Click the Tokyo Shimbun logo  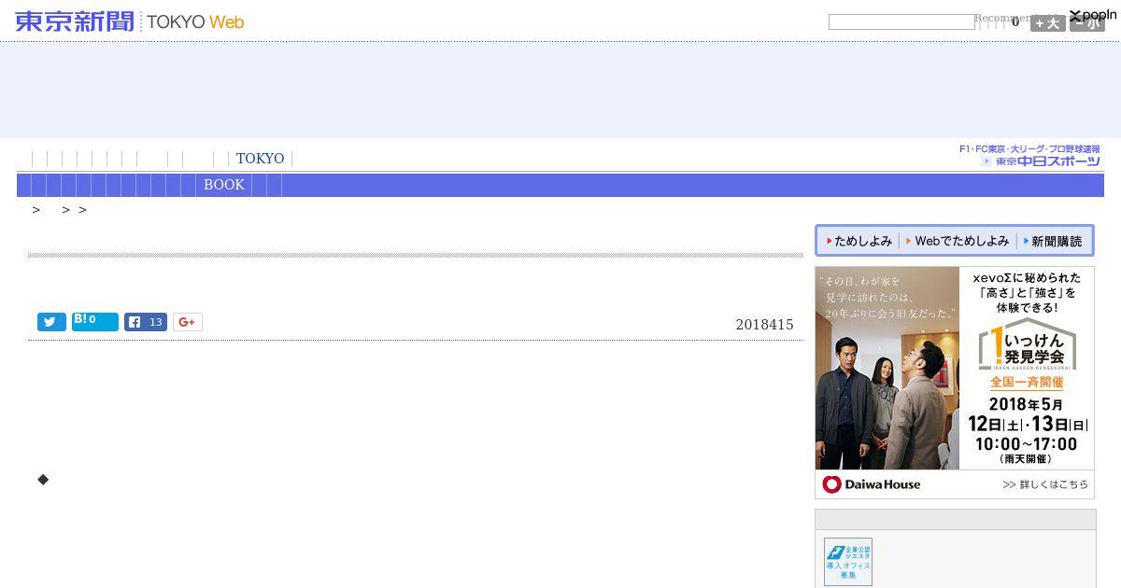[75, 21]
